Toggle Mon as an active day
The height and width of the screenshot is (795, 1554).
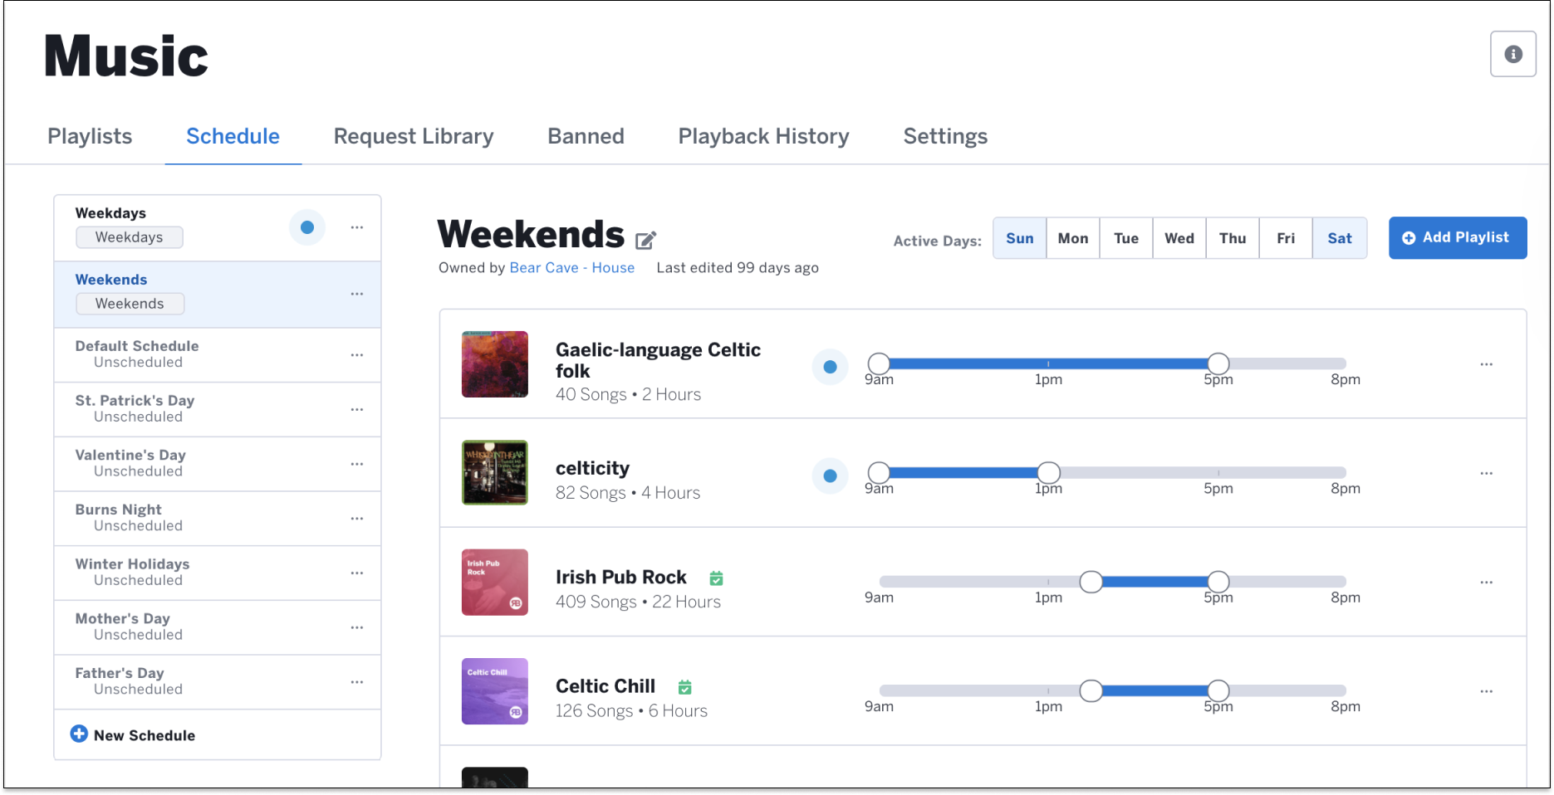pyautogui.click(x=1073, y=238)
